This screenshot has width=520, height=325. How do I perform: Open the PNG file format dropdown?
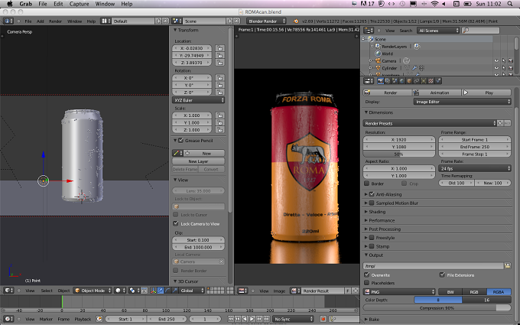400,292
